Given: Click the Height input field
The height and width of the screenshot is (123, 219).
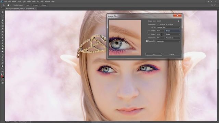Looking at the screenshot, I should coord(160,34).
